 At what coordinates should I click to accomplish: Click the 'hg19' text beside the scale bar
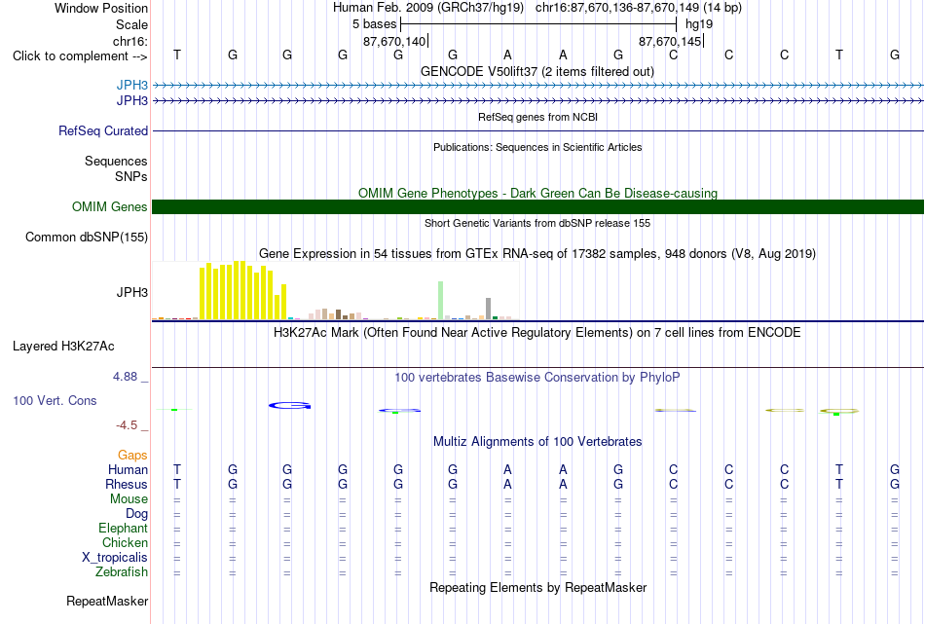(x=699, y=24)
